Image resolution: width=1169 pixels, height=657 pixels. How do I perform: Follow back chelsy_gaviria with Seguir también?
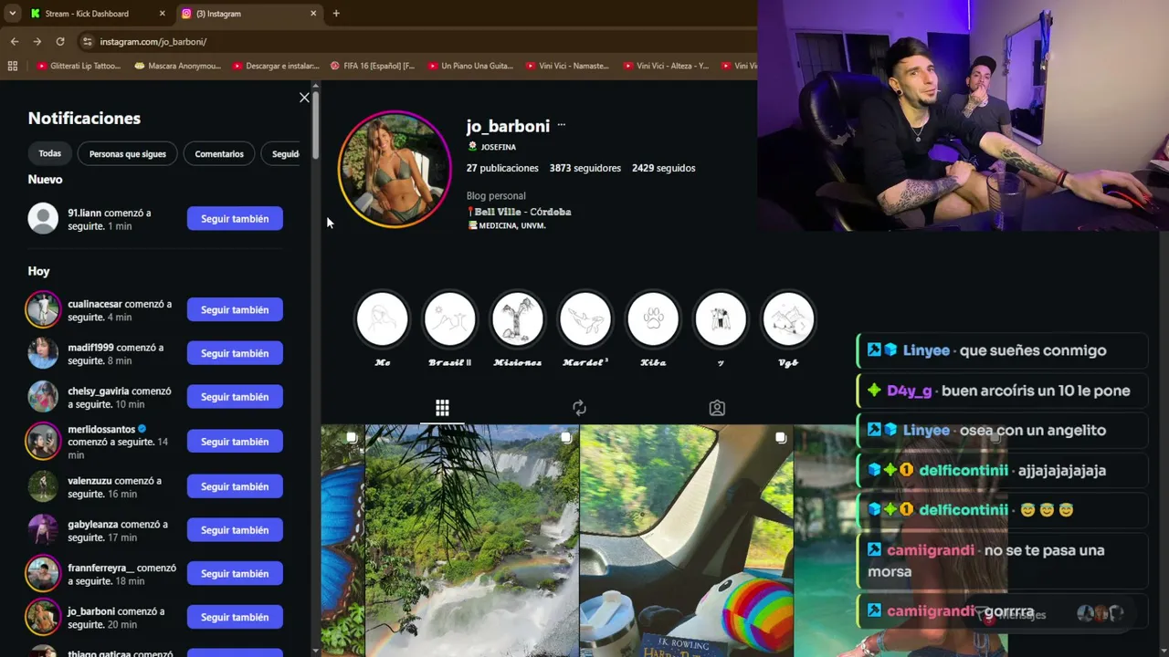pos(235,397)
